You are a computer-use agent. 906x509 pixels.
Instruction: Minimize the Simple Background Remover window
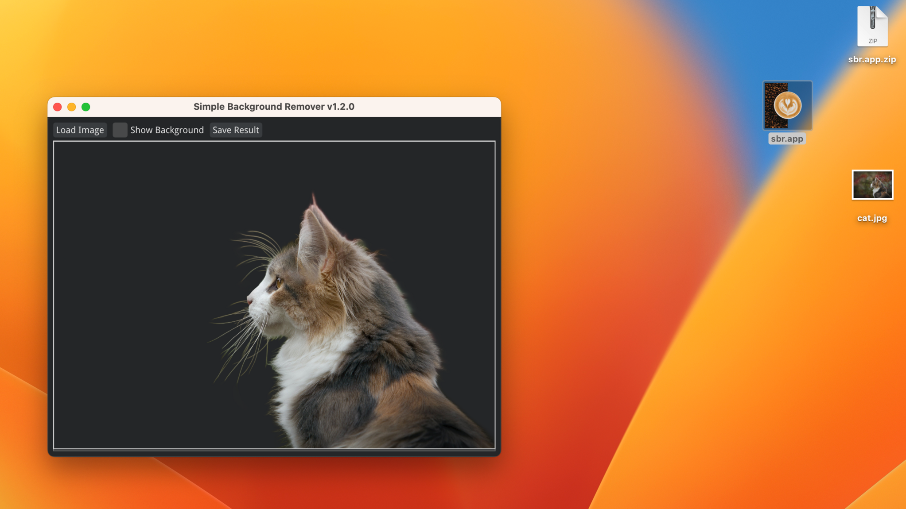[72, 107]
